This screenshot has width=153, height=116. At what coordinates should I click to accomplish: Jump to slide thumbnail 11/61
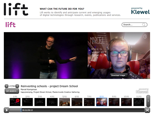click(x=139, y=102)
